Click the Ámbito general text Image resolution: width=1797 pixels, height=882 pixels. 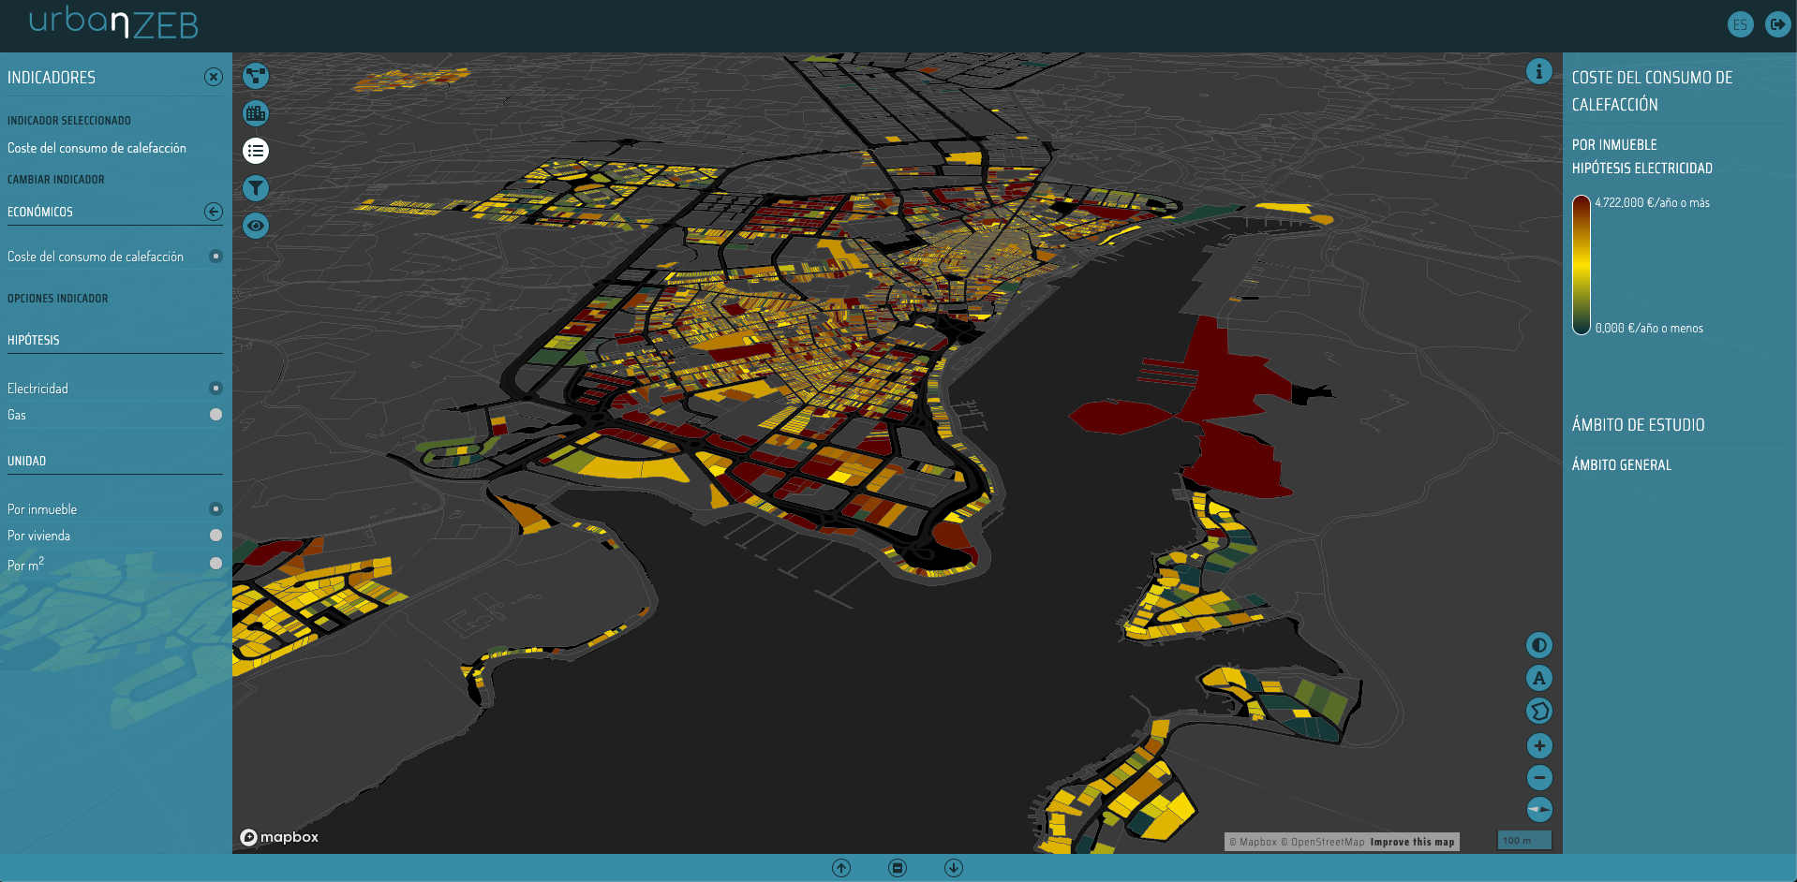tap(1622, 465)
